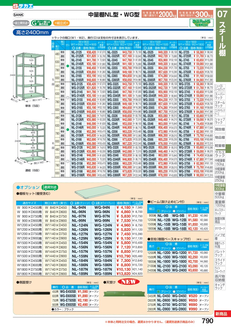231x327 pixels.
Task: Go to 中軽量棚200kg index tab
Action: 220,171
